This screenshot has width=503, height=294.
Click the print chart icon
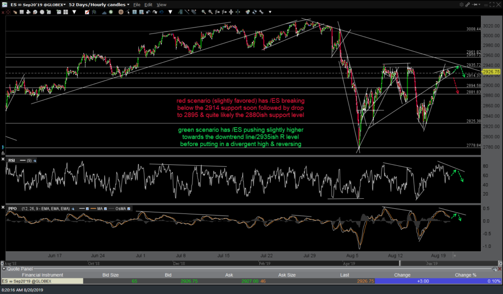[x=28, y=12]
